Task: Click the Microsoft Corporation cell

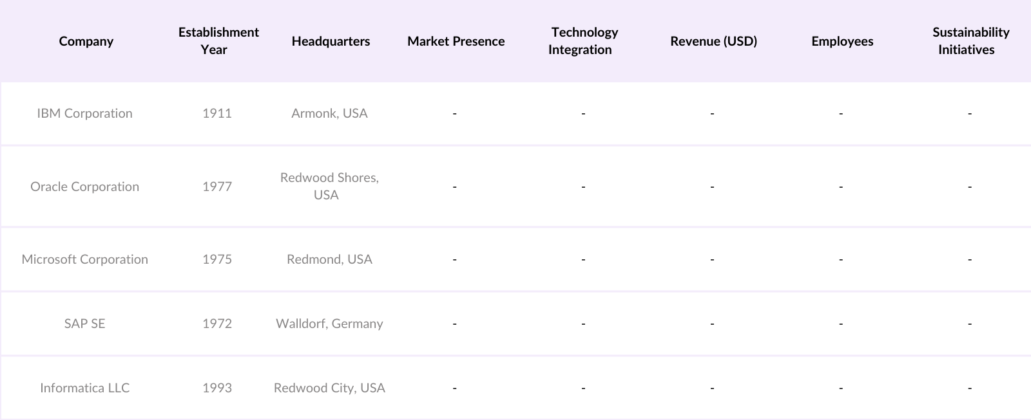Action: [x=84, y=259]
